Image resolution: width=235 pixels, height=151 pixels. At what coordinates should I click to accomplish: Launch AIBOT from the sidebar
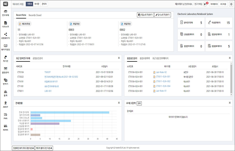pos(5,105)
